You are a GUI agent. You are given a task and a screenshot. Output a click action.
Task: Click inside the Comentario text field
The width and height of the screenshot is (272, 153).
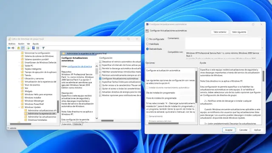pyautogui.click(x=223, y=43)
